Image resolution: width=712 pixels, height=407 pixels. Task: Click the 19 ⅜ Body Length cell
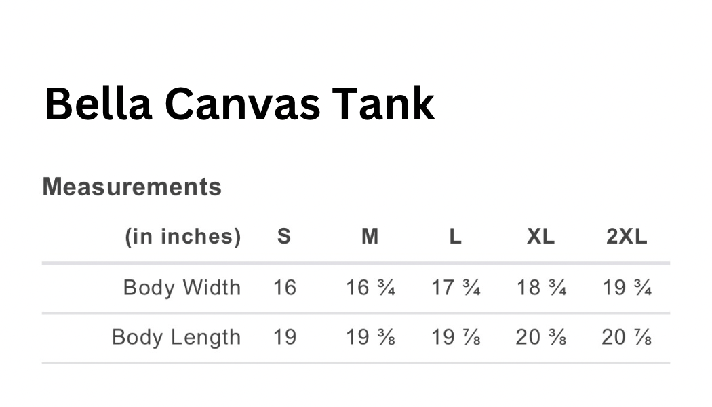click(x=370, y=337)
